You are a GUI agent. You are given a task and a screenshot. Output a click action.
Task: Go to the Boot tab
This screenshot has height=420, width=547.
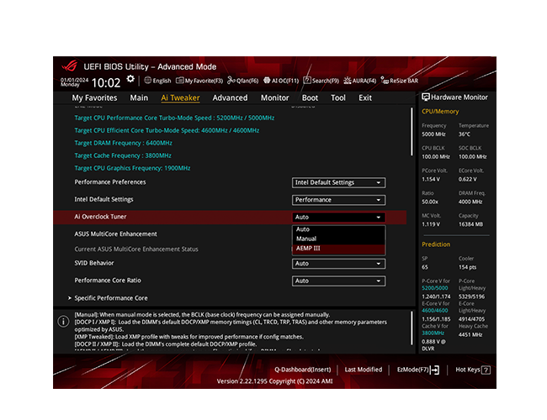point(310,98)
